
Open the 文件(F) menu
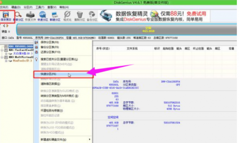(4, 7)
